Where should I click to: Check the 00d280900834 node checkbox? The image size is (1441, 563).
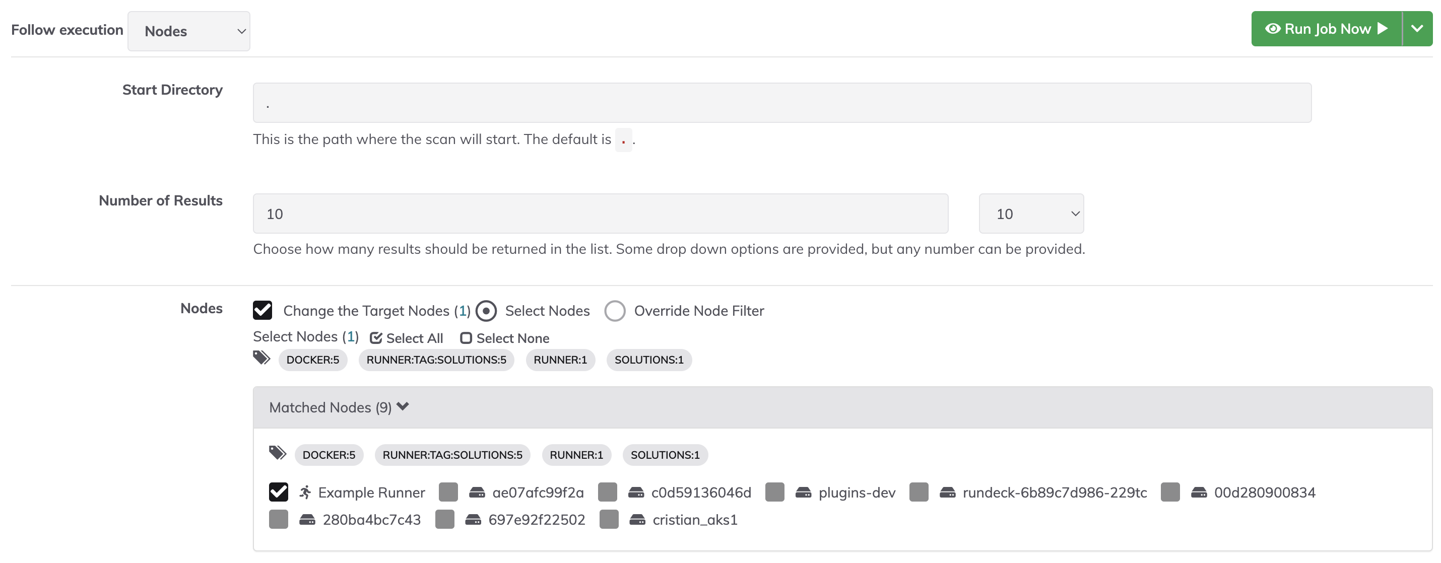click(x=1170, y=492)
